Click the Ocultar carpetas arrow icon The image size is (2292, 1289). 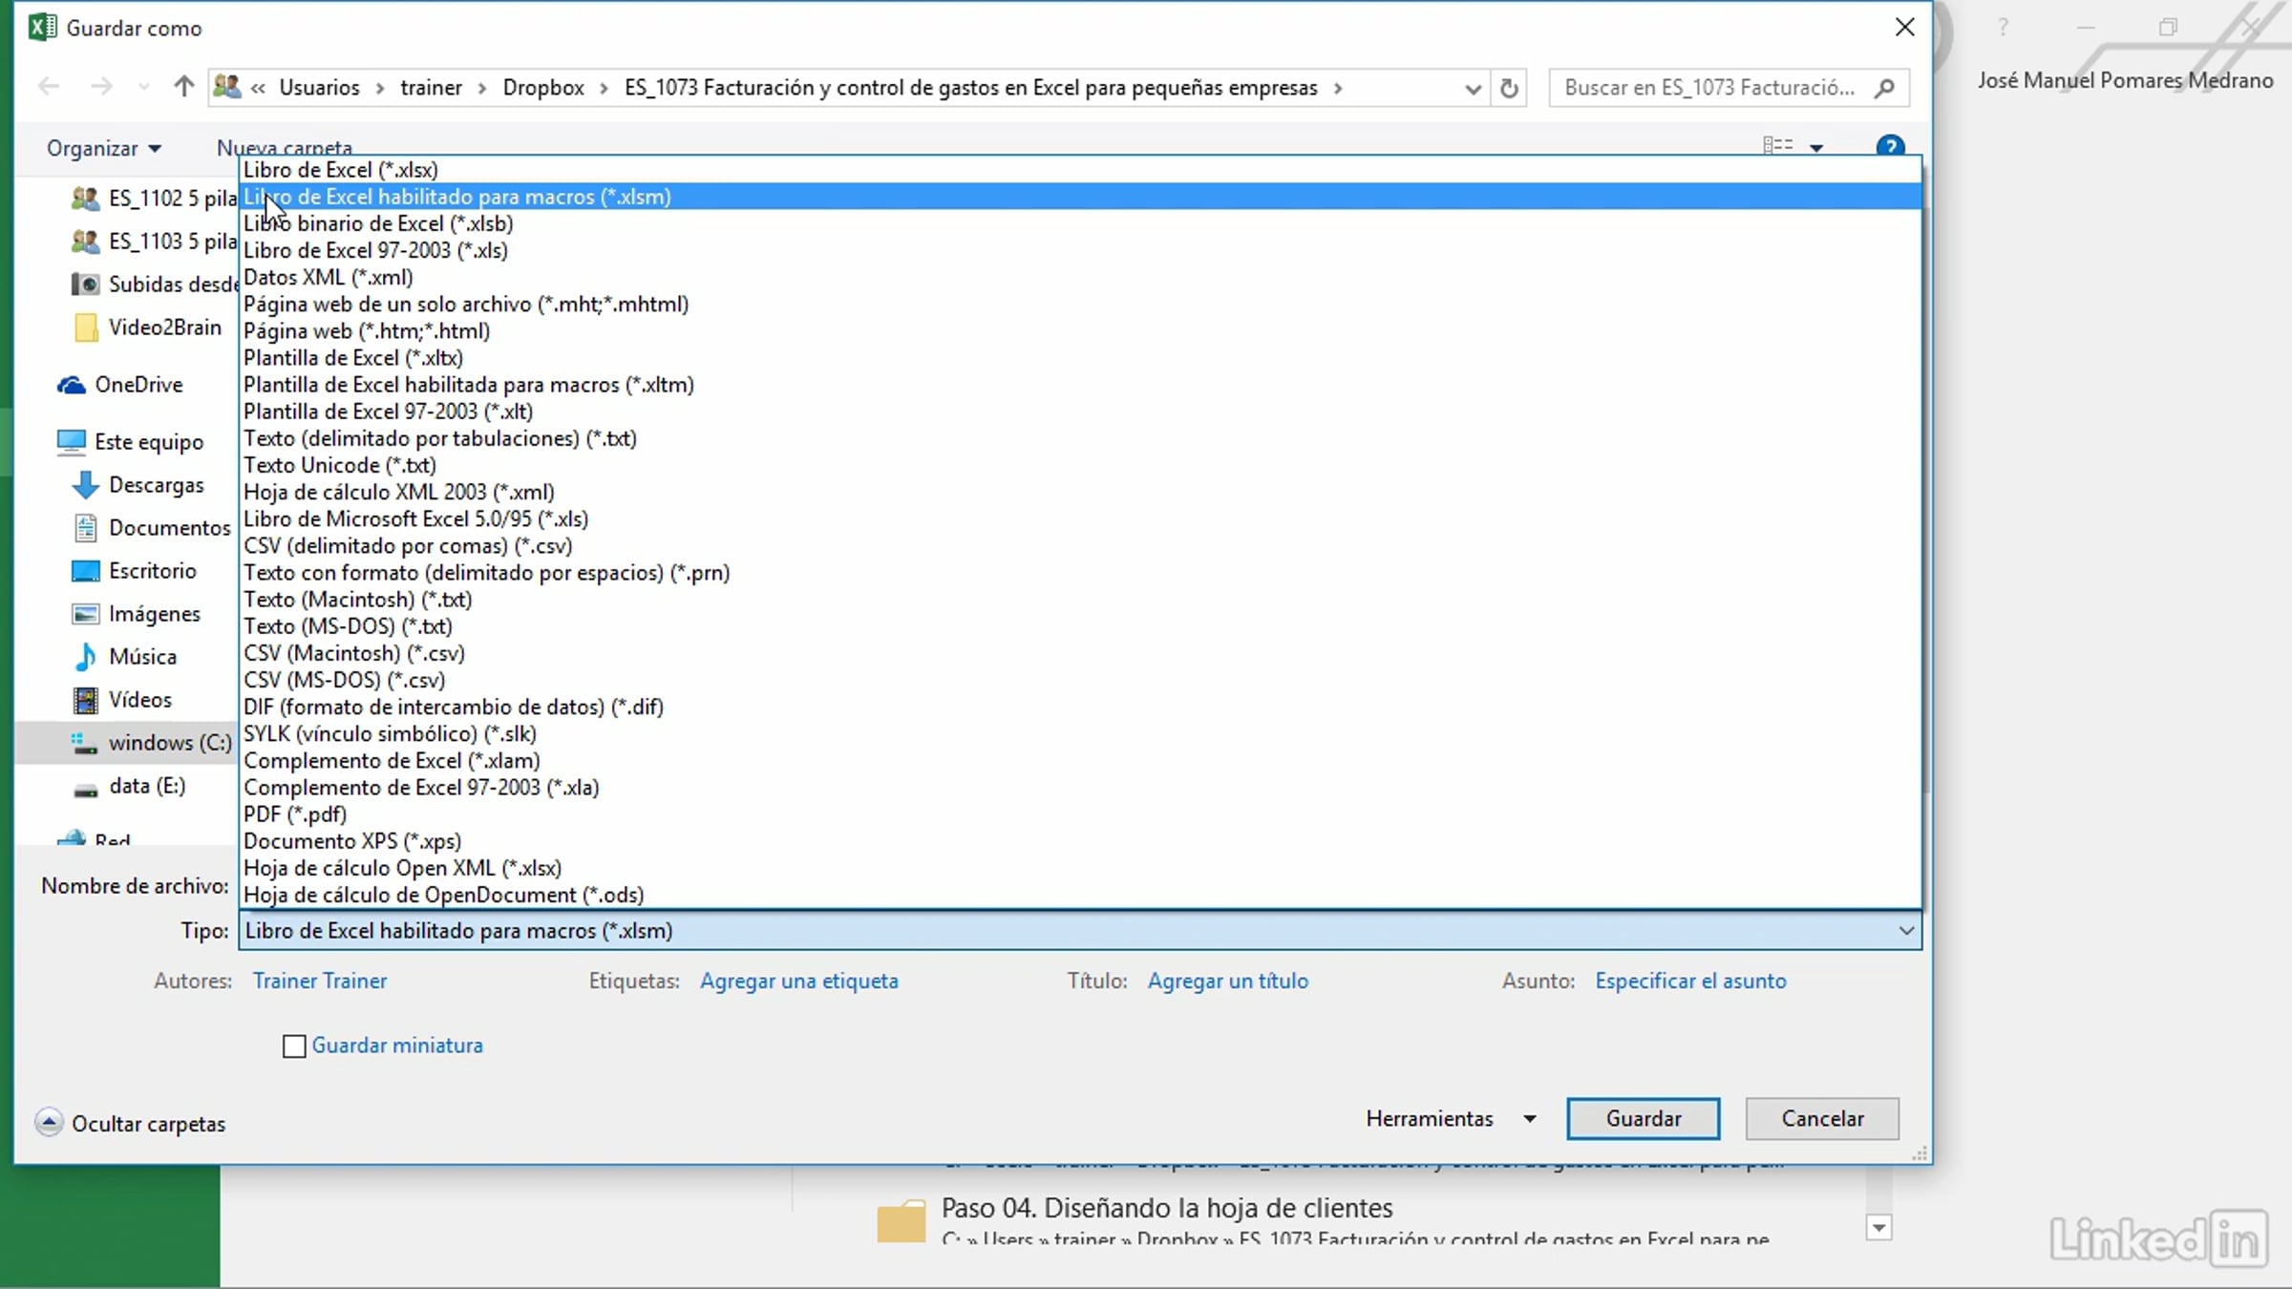(49, 1122)
